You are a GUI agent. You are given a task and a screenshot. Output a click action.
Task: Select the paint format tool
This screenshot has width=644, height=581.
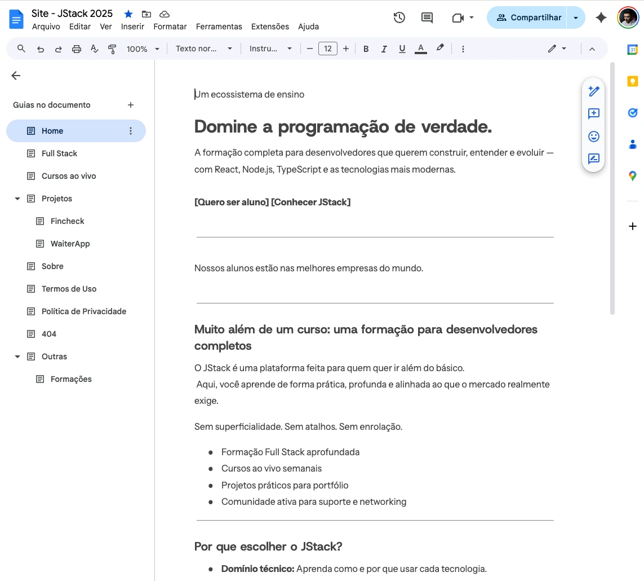112,49
